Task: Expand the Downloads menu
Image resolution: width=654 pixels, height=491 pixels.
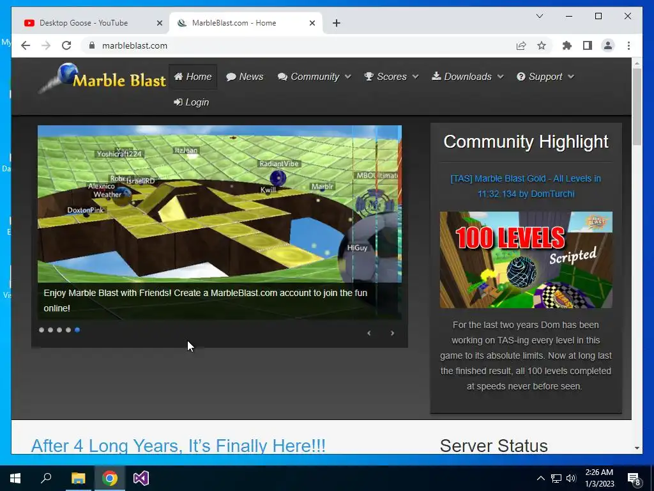Action: pos(468,77)
